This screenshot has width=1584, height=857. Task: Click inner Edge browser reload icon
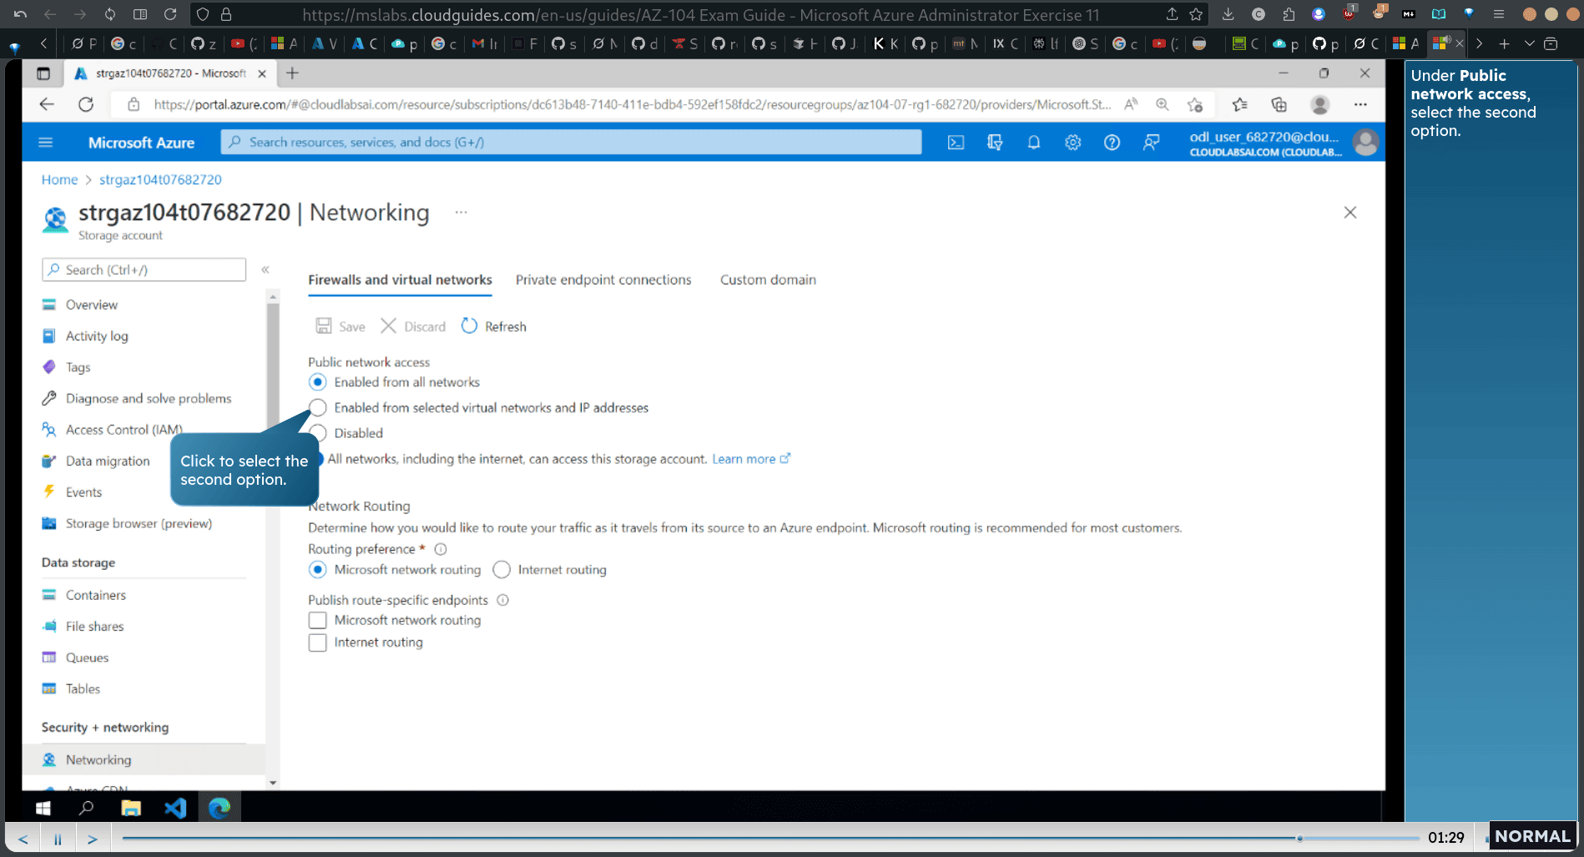point(86,104)
